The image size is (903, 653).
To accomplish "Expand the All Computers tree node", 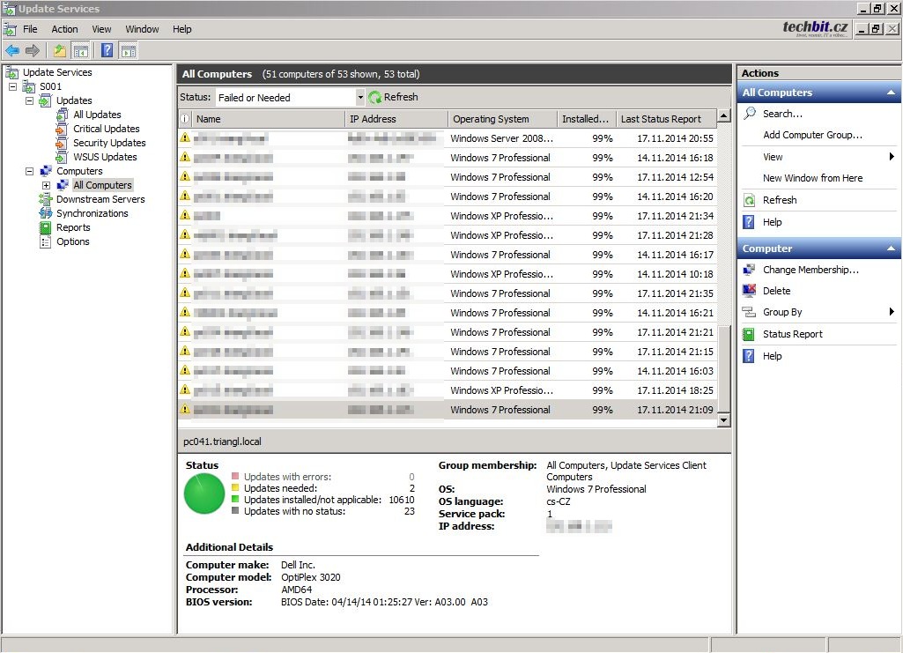I will pos(47,185).
